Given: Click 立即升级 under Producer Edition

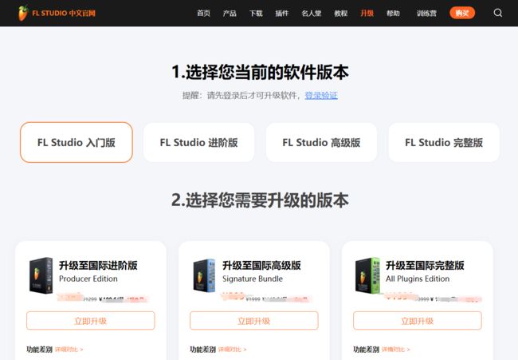Looking at the screenshot, I should click(91, 321).
